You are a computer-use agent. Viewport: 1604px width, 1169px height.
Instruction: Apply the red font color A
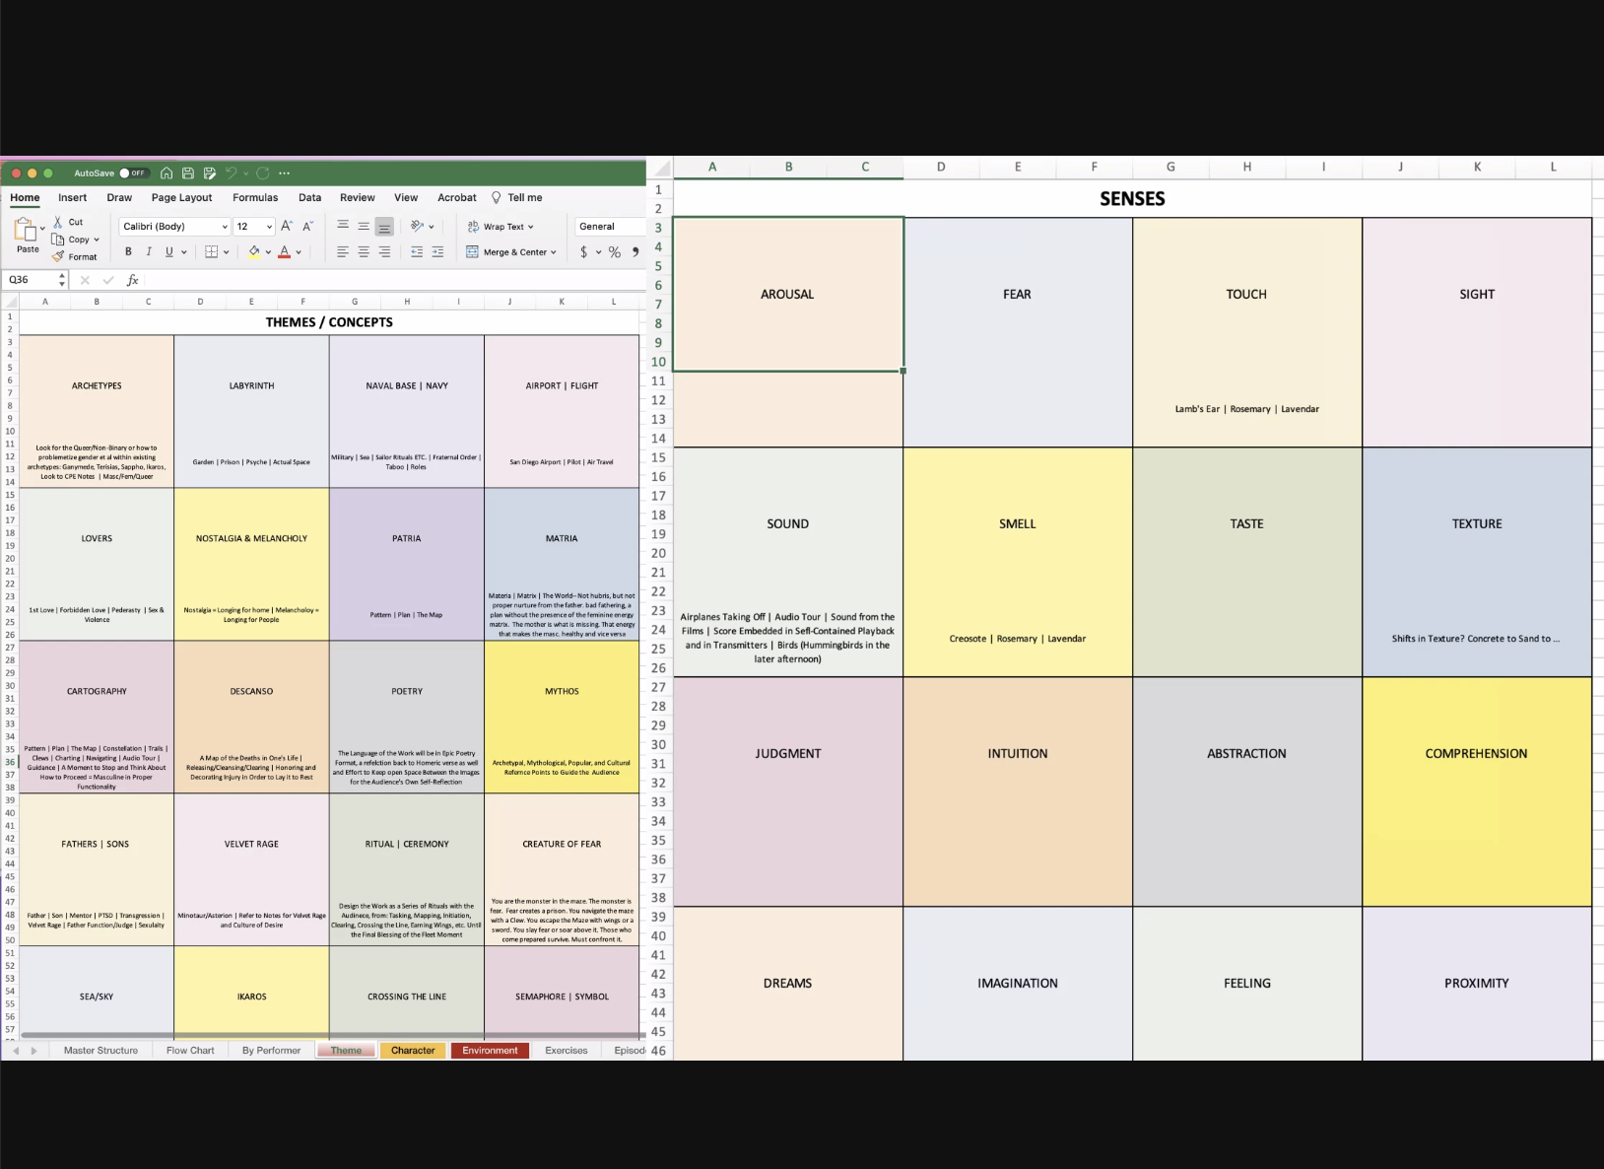(x=285, y=252)
